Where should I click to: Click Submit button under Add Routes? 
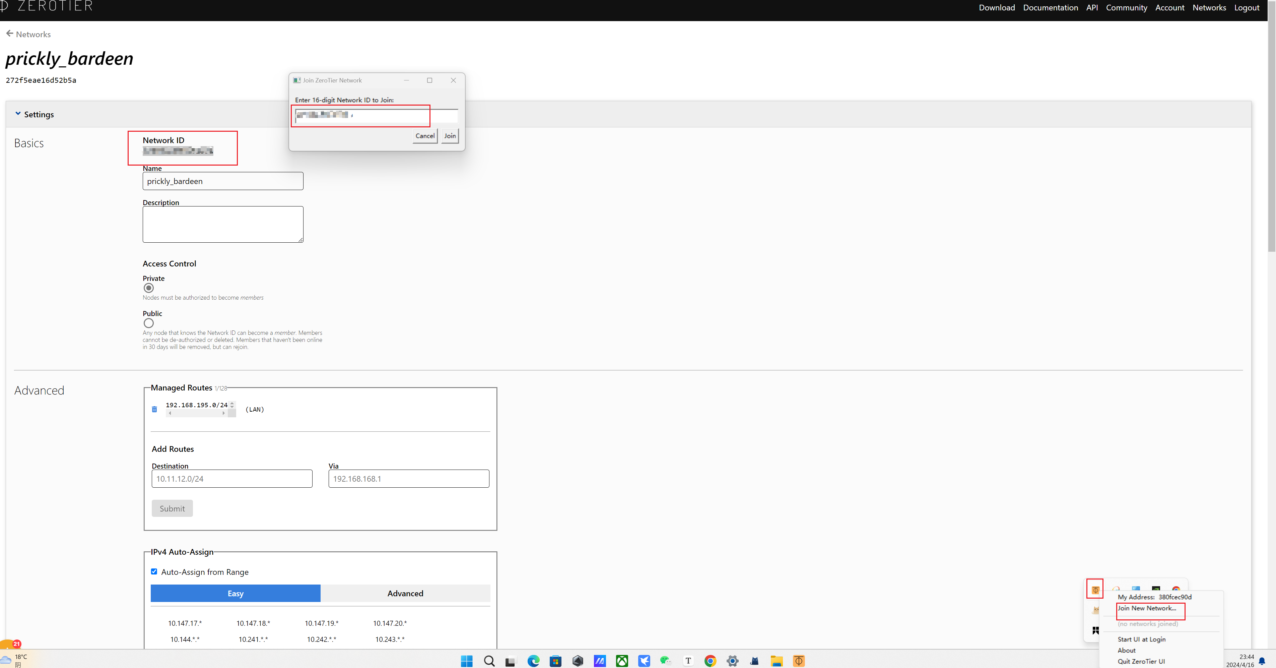pos(172,508)
